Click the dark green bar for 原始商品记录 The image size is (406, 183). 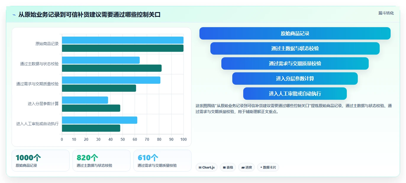123,48
